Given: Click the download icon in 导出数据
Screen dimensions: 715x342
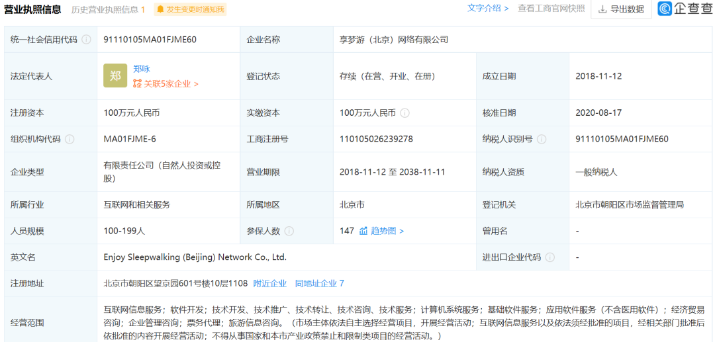Looking at the screenshot, I should 603,9.
